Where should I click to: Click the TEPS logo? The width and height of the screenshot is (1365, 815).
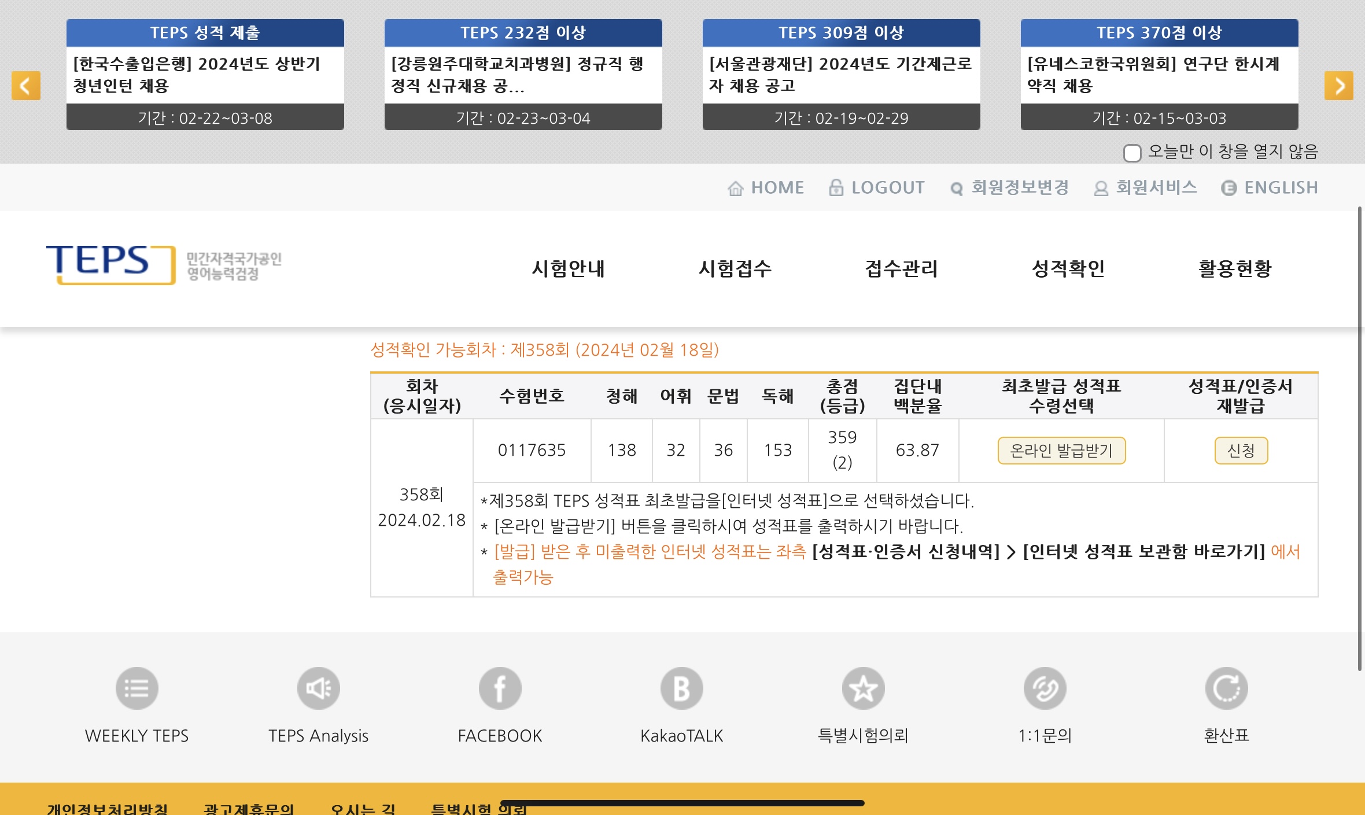pyautogui.click(x=110, y=264)
